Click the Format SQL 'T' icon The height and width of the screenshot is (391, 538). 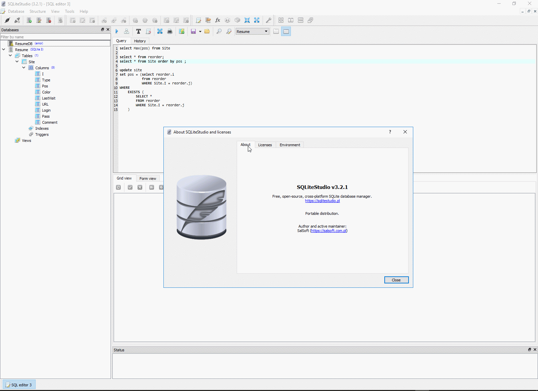point(138,31)
